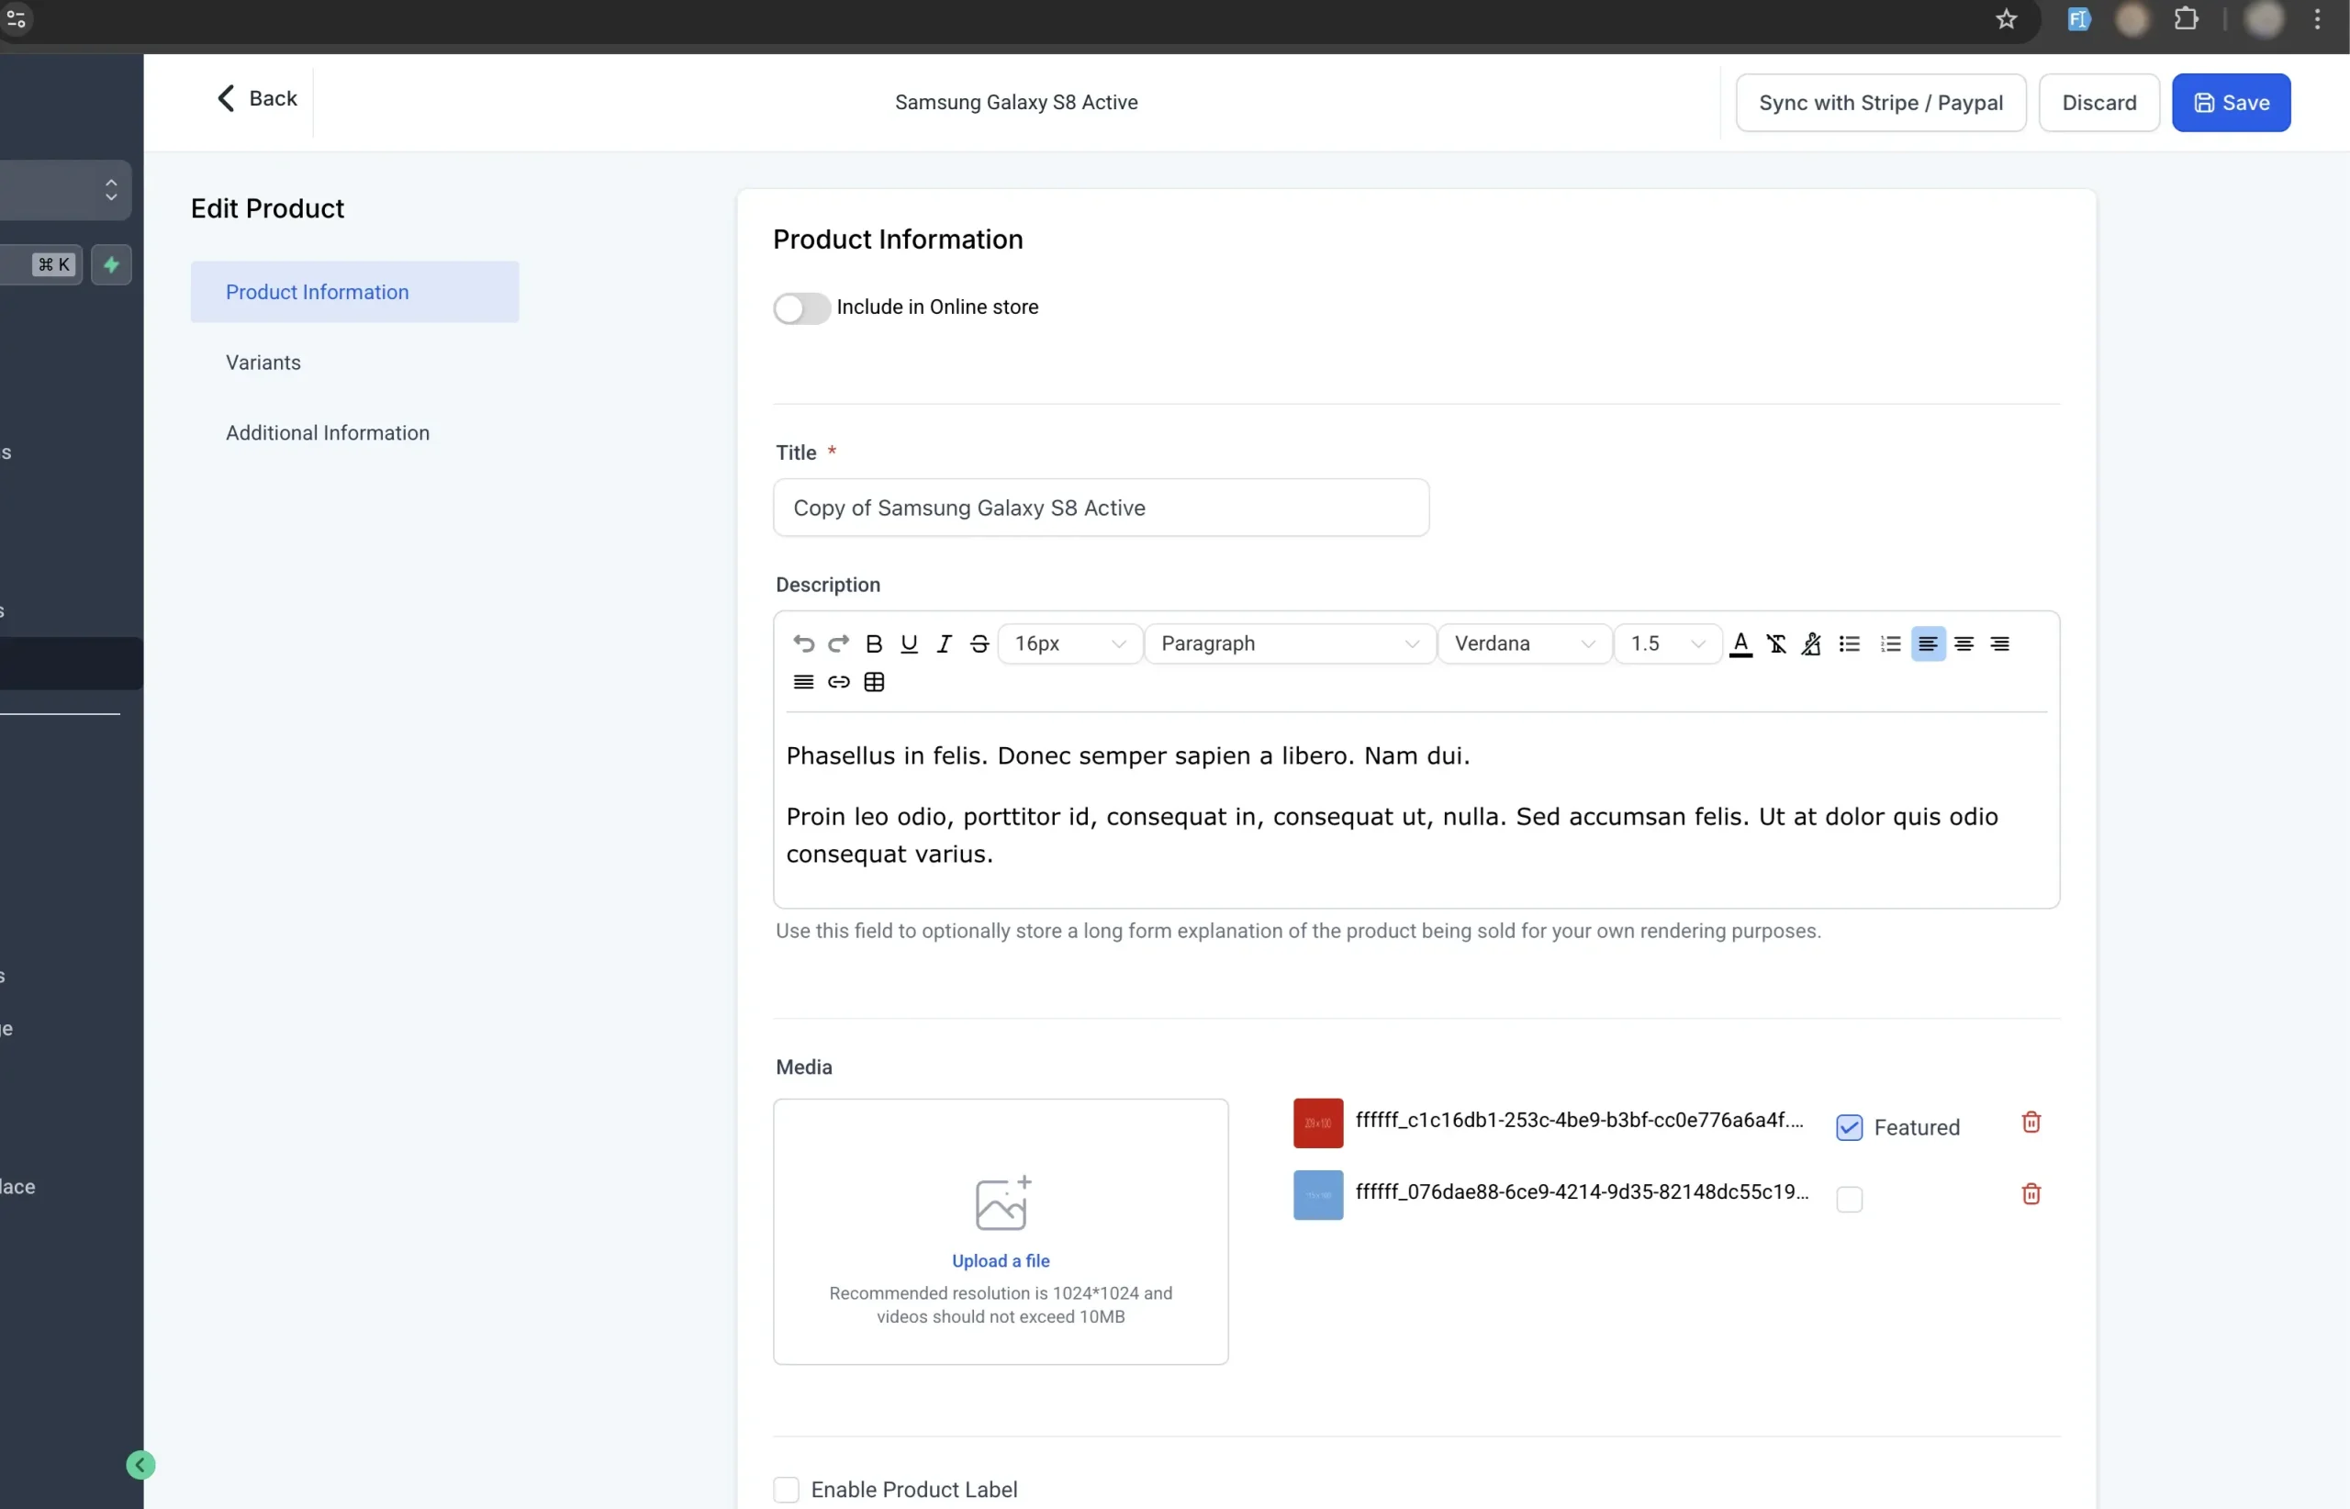Go to Variants section

263,363
